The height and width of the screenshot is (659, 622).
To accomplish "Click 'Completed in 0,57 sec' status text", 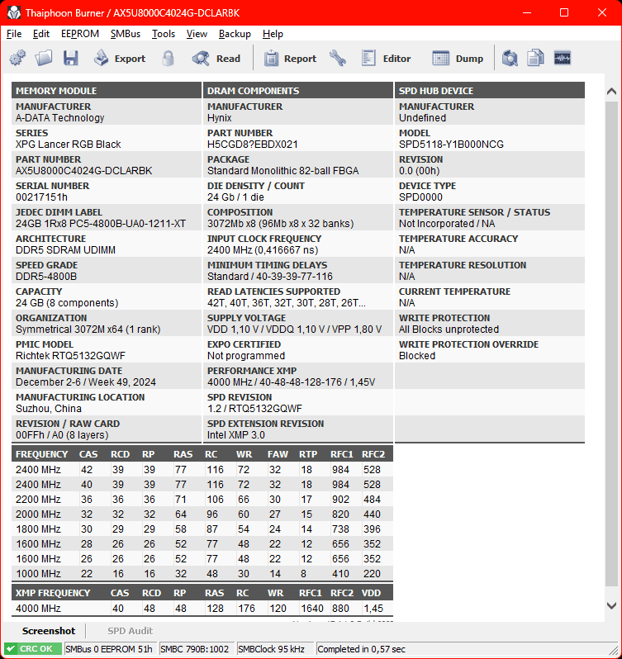I will click(361, 649).
